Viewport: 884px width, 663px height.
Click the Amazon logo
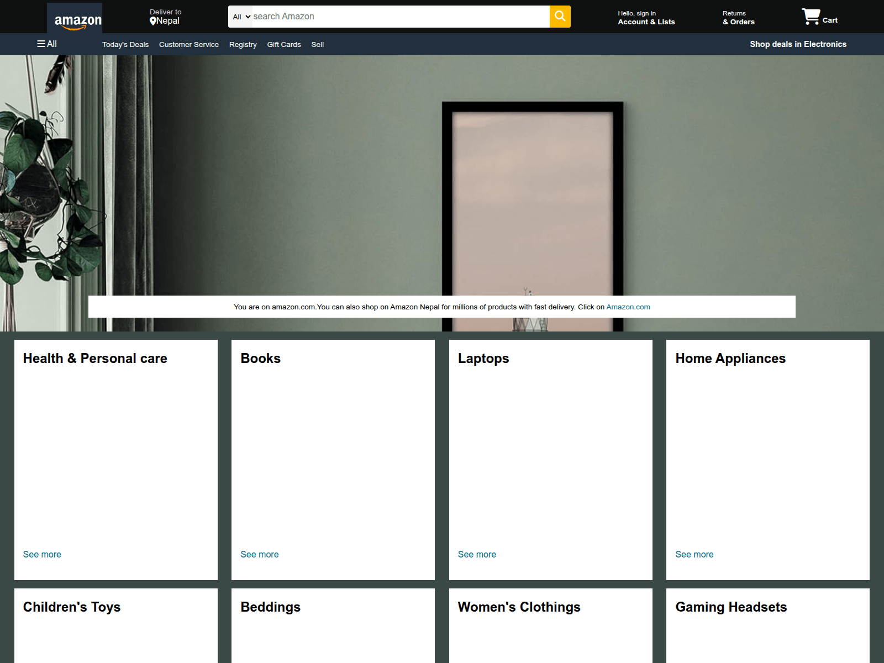click(x=75, y=18)
